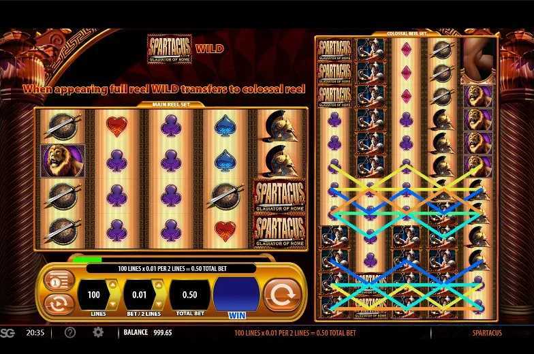Increase the number of lines with the up arrow

click(113, 285)
